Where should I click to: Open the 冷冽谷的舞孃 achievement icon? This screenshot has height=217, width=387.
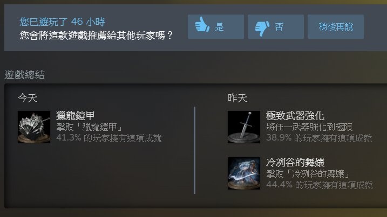(244, 173)
